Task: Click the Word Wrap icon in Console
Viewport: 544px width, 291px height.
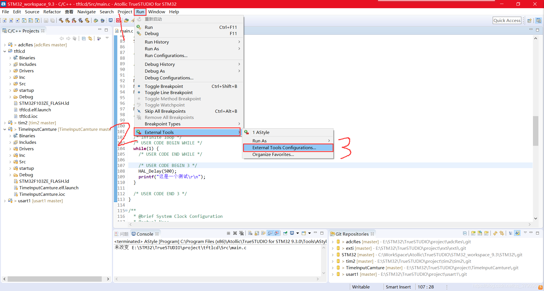Action: 263,233
